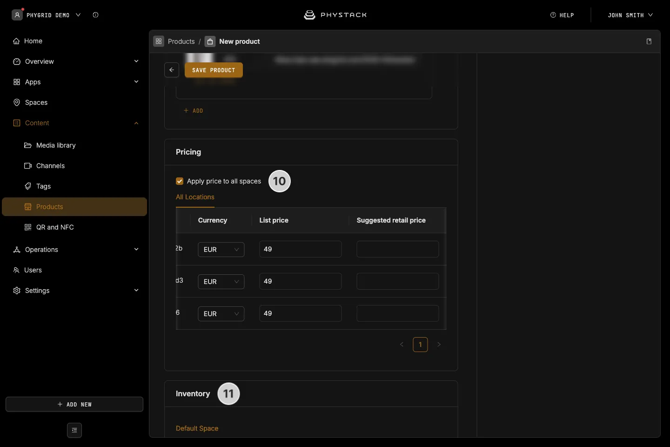Open the Physgrid Demo tenant dropdown arrow

(78, 15)
